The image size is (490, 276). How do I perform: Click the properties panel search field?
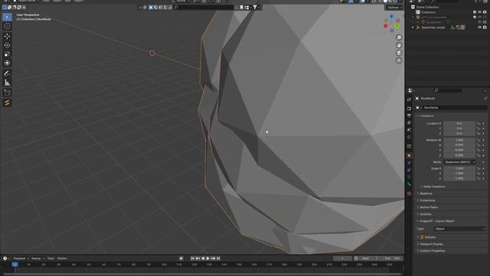click(x=448, y=90)
